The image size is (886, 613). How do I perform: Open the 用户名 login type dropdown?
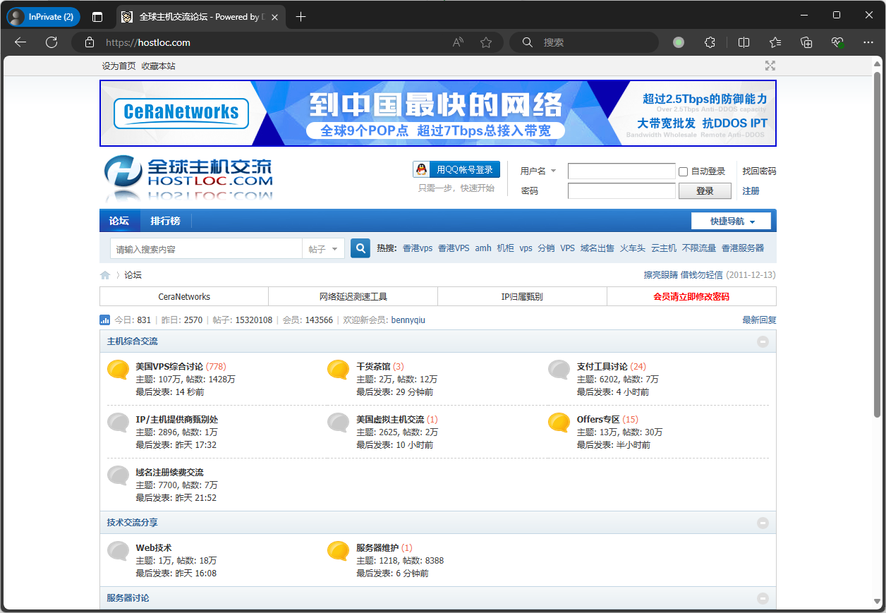pyautogui.click(x=538, y=171)
